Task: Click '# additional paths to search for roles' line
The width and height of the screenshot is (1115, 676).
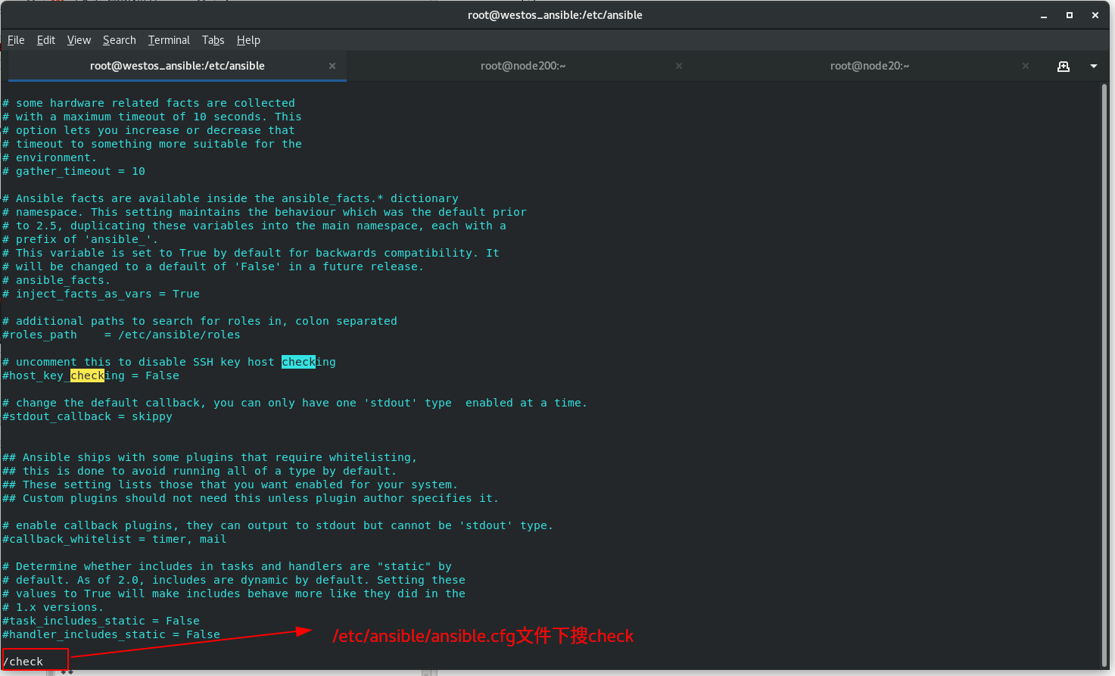Action: pyautogui.click(x=200, y=321)
